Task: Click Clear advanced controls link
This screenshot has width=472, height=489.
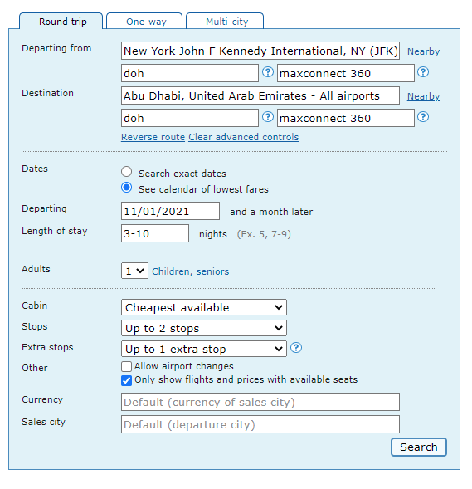Action: pyautogui.click(x=244, y=137)
